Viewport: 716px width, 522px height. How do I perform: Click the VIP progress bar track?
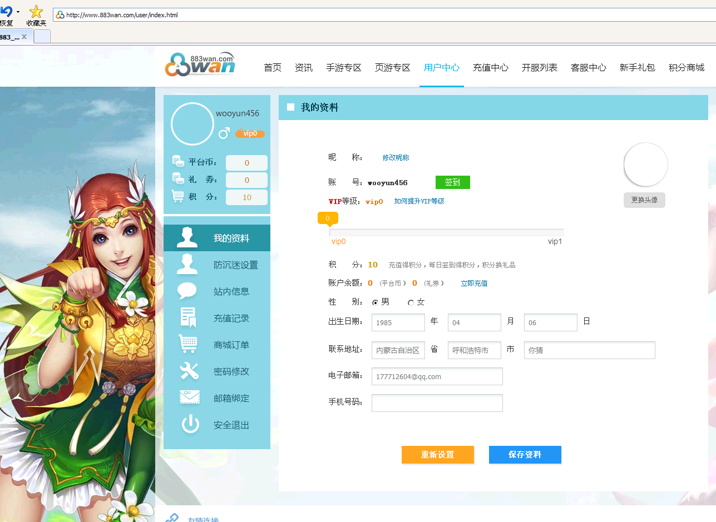(x=446, y=232)
